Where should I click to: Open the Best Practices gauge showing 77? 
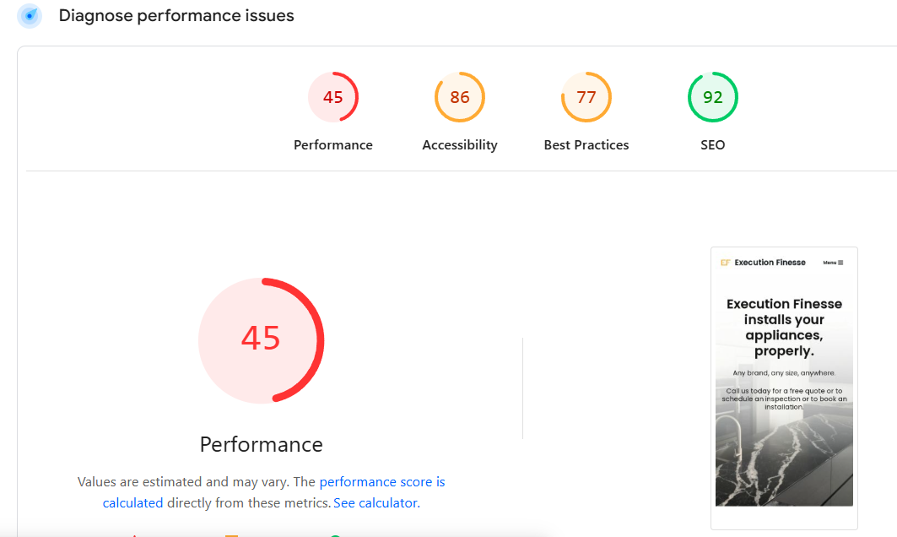pyautogui.click(x=586, y=97)
